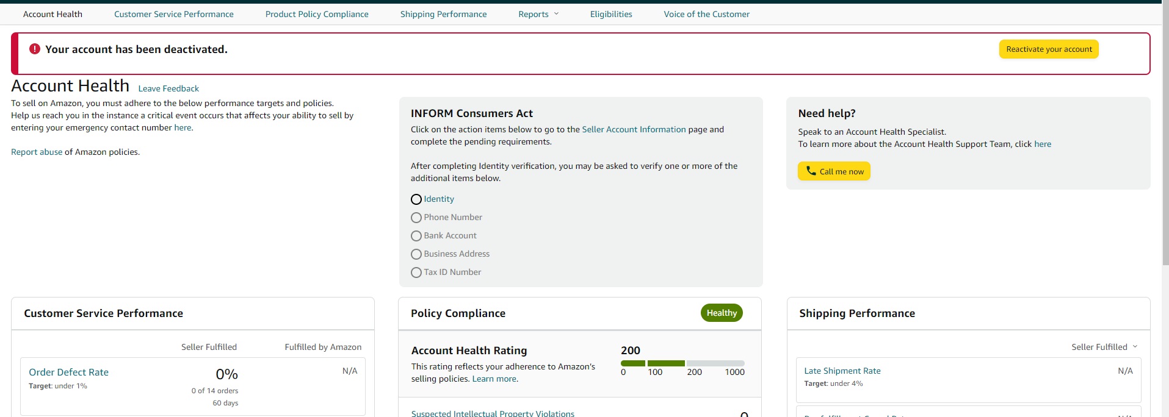Open the Account Health tab
The image size is (1169, 417).
(52, 14)
